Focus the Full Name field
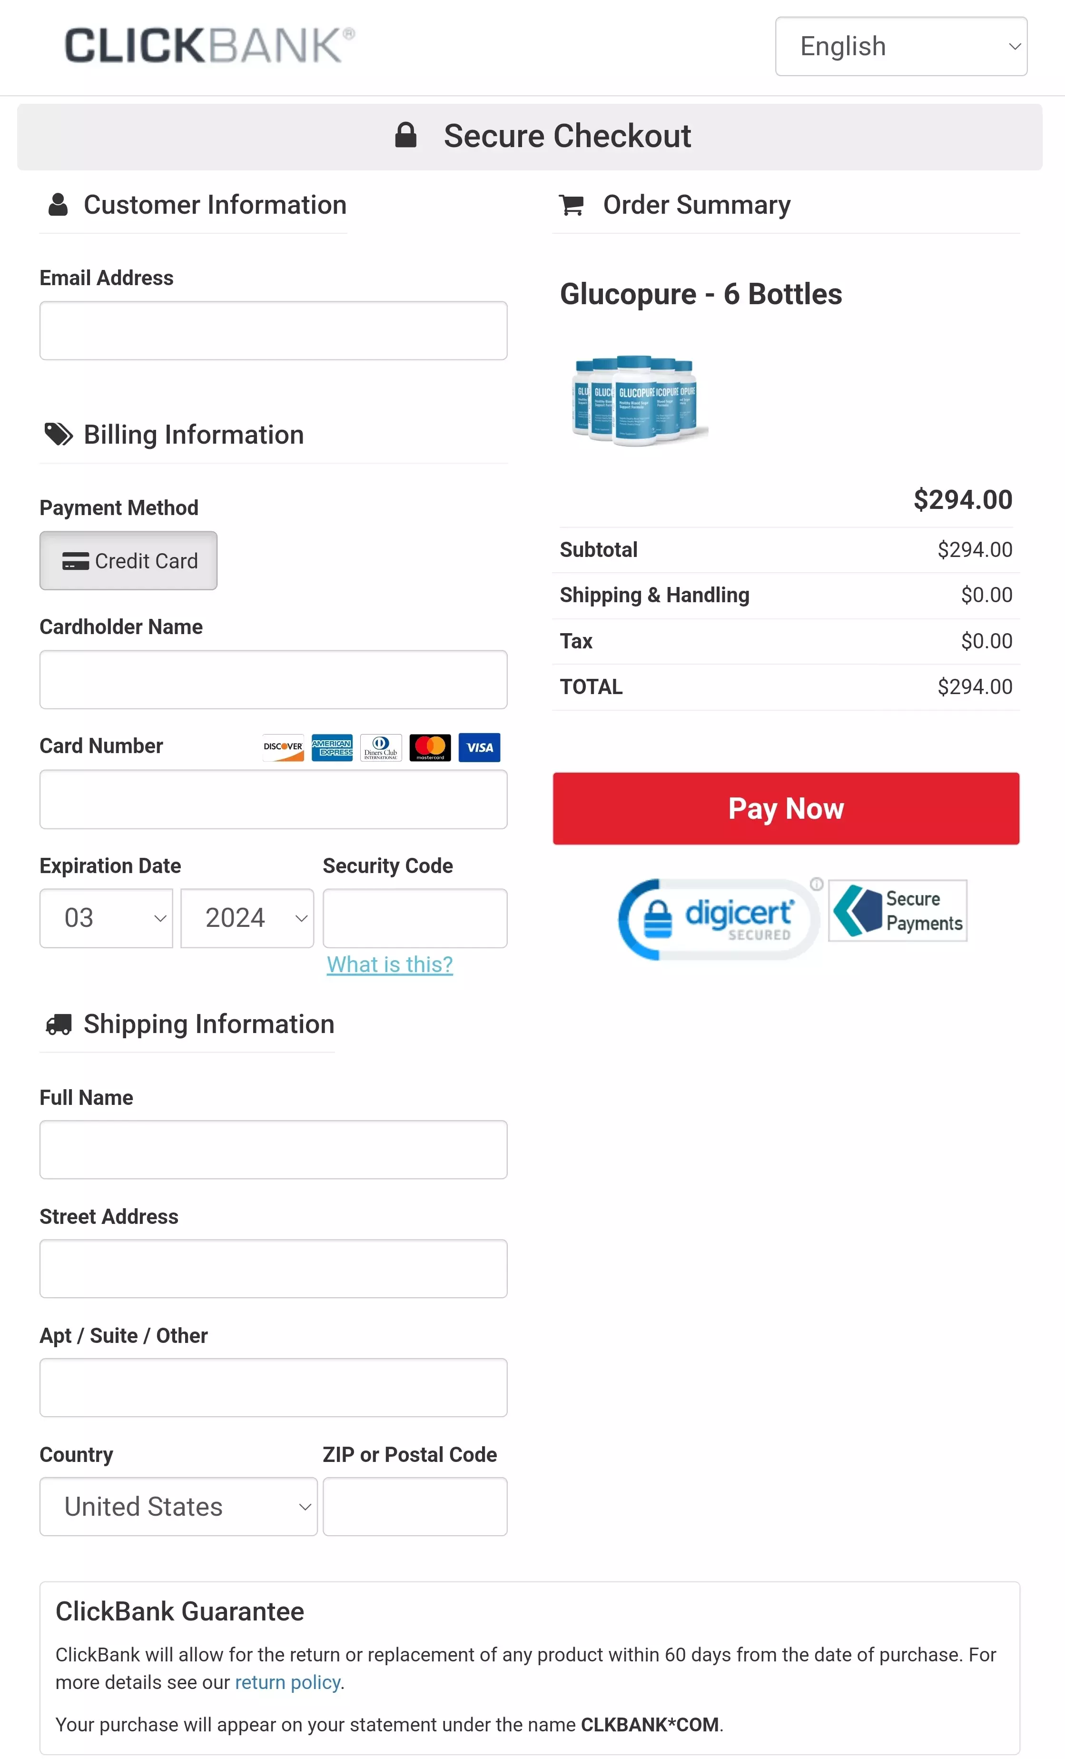1065x1759 pixels. click(273, 1149)
